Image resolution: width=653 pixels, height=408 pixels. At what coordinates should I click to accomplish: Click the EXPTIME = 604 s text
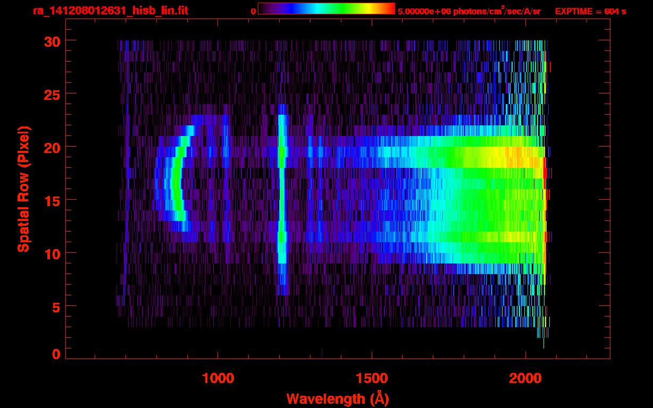pyautogui.click(x=590, y=11)
